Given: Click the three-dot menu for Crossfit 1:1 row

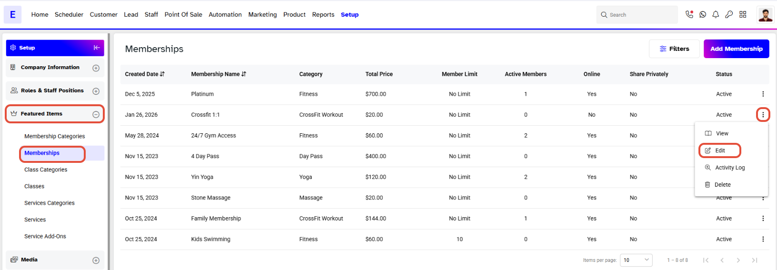Looking at the screenshot, I should (x=763, y=115).
